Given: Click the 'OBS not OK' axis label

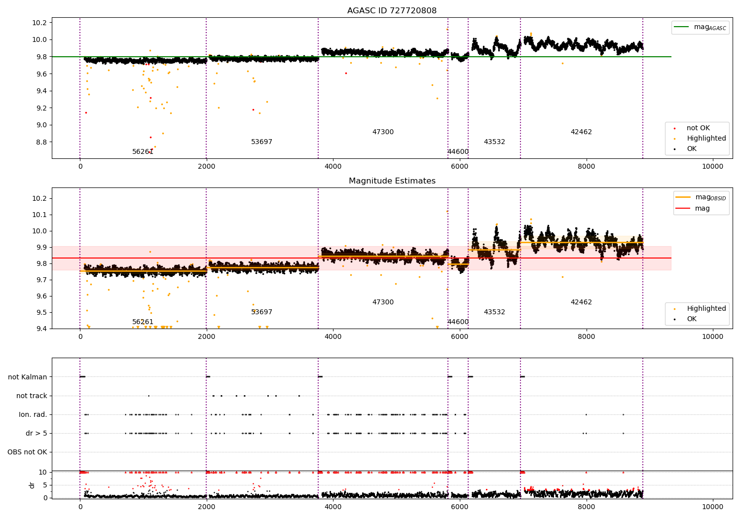Looking at the screenshot, I should point(28,452).
